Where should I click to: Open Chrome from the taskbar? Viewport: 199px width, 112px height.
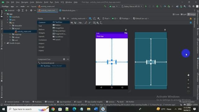tap(53, 109)
